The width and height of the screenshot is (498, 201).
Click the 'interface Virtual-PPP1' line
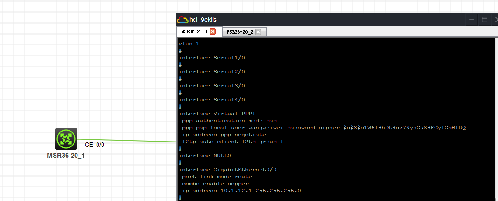point(217,114)
